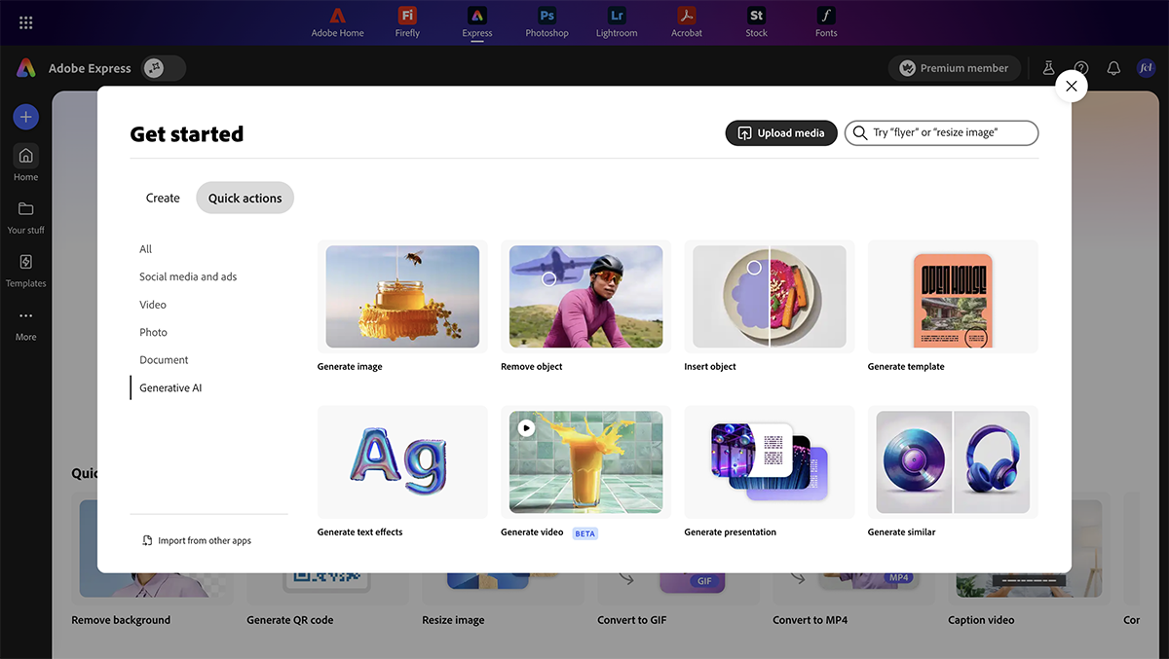Screen dimensions: 1169x659
Task: Open the notifications bell
Action: pos(1113,68)
